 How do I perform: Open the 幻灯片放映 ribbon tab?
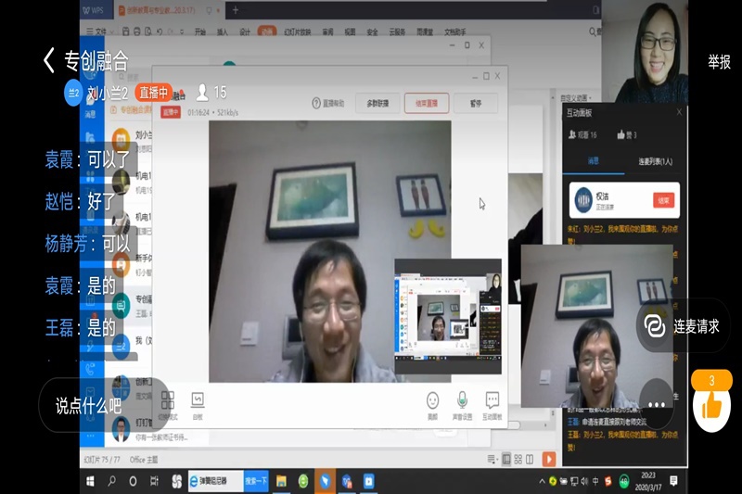tap(297, 32)
